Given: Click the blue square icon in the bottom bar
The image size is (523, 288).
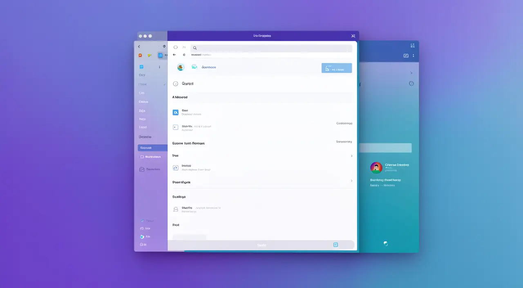Looking at the screenshot, I should pyautogui.click(x=335, y=245).
